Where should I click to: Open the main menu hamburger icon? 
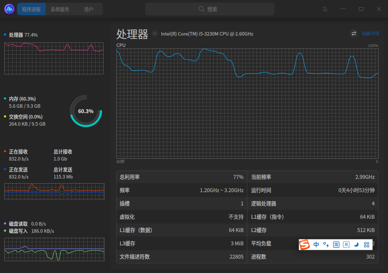coord(325,9)
